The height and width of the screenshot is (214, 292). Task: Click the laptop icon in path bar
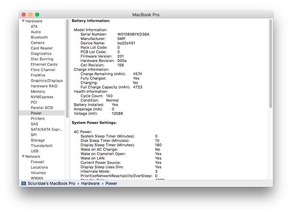tap(24, 184)
